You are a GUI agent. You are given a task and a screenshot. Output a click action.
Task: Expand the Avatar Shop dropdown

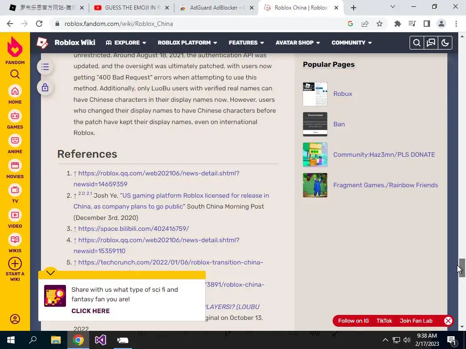click(298, 43)
